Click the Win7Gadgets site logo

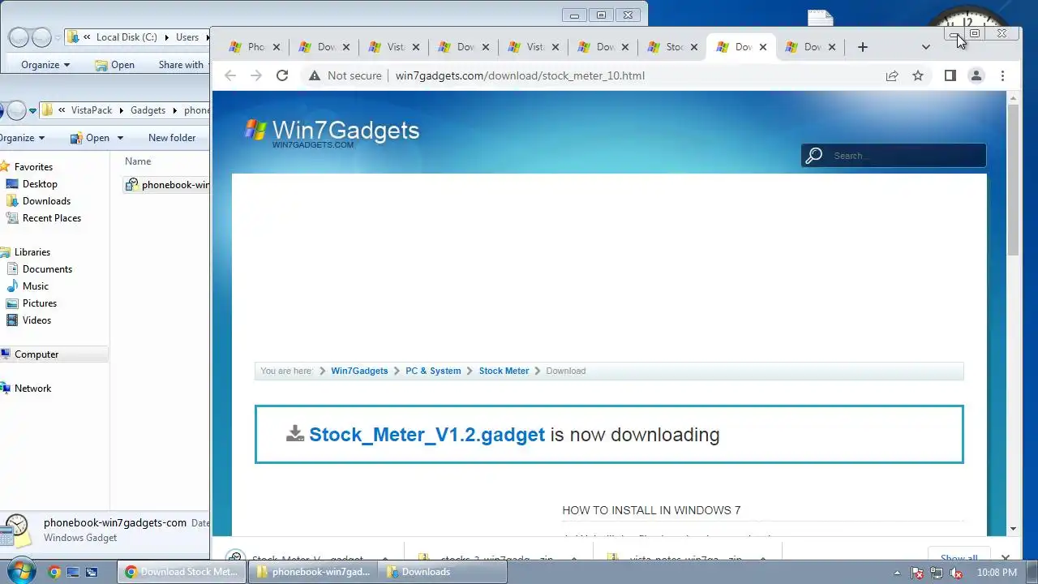332,132
